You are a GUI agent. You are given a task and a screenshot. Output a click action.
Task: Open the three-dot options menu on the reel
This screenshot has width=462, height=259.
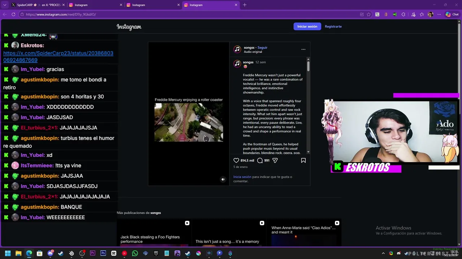pos(303,49)
